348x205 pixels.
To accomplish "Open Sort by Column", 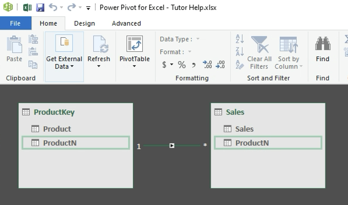I will pos(289,53).
